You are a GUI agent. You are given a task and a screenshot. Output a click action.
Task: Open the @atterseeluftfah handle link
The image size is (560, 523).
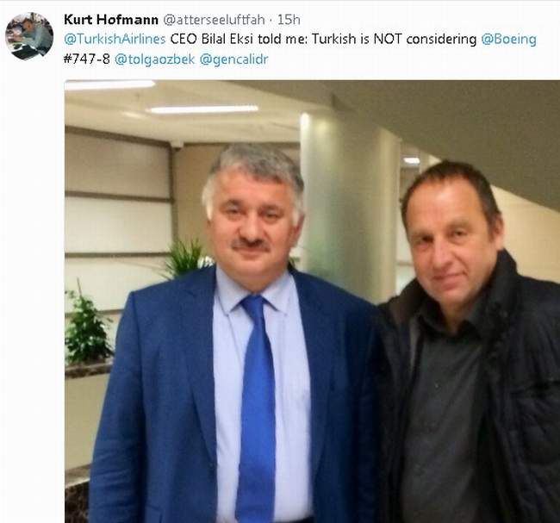[214, 20]
